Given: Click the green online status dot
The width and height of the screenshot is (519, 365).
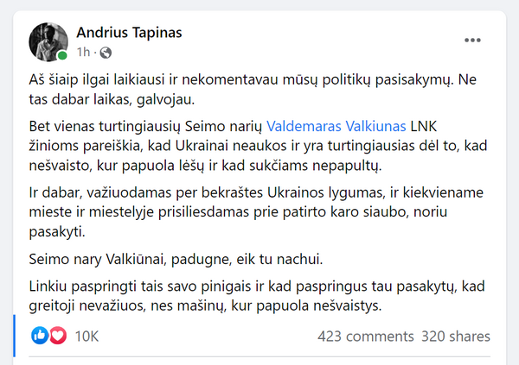Looking at the screenshot, I should coord(62,56).
